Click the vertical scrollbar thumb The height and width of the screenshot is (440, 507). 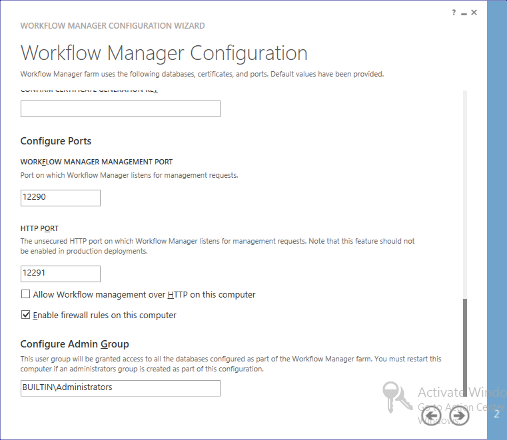coord(464,346)
